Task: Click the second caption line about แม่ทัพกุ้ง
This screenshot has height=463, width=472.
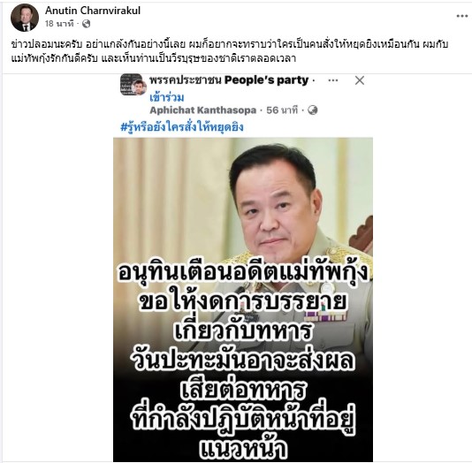Action: pos(154,58)
